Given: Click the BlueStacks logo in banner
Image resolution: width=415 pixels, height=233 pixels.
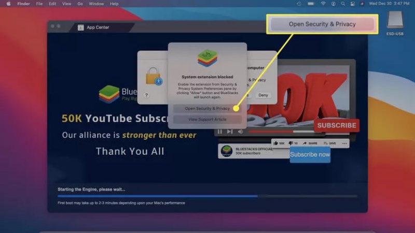Looking at the screenshot, I should [x=109, y=94].
